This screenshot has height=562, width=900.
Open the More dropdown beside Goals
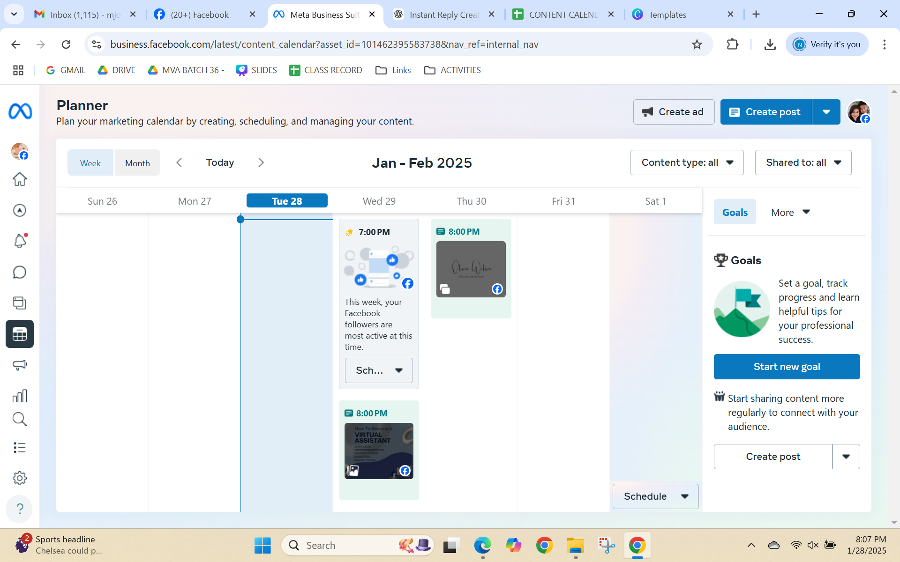[790, 212]
